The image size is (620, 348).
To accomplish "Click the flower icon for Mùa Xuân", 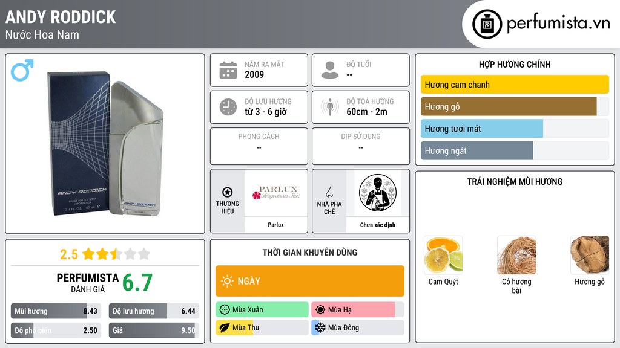I will point(225,310).
